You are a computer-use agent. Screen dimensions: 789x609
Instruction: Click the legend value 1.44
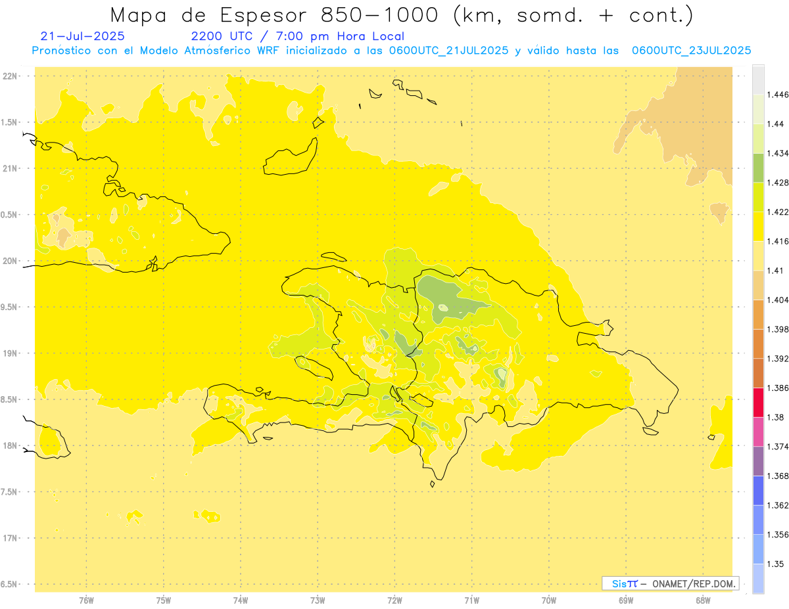776,124
